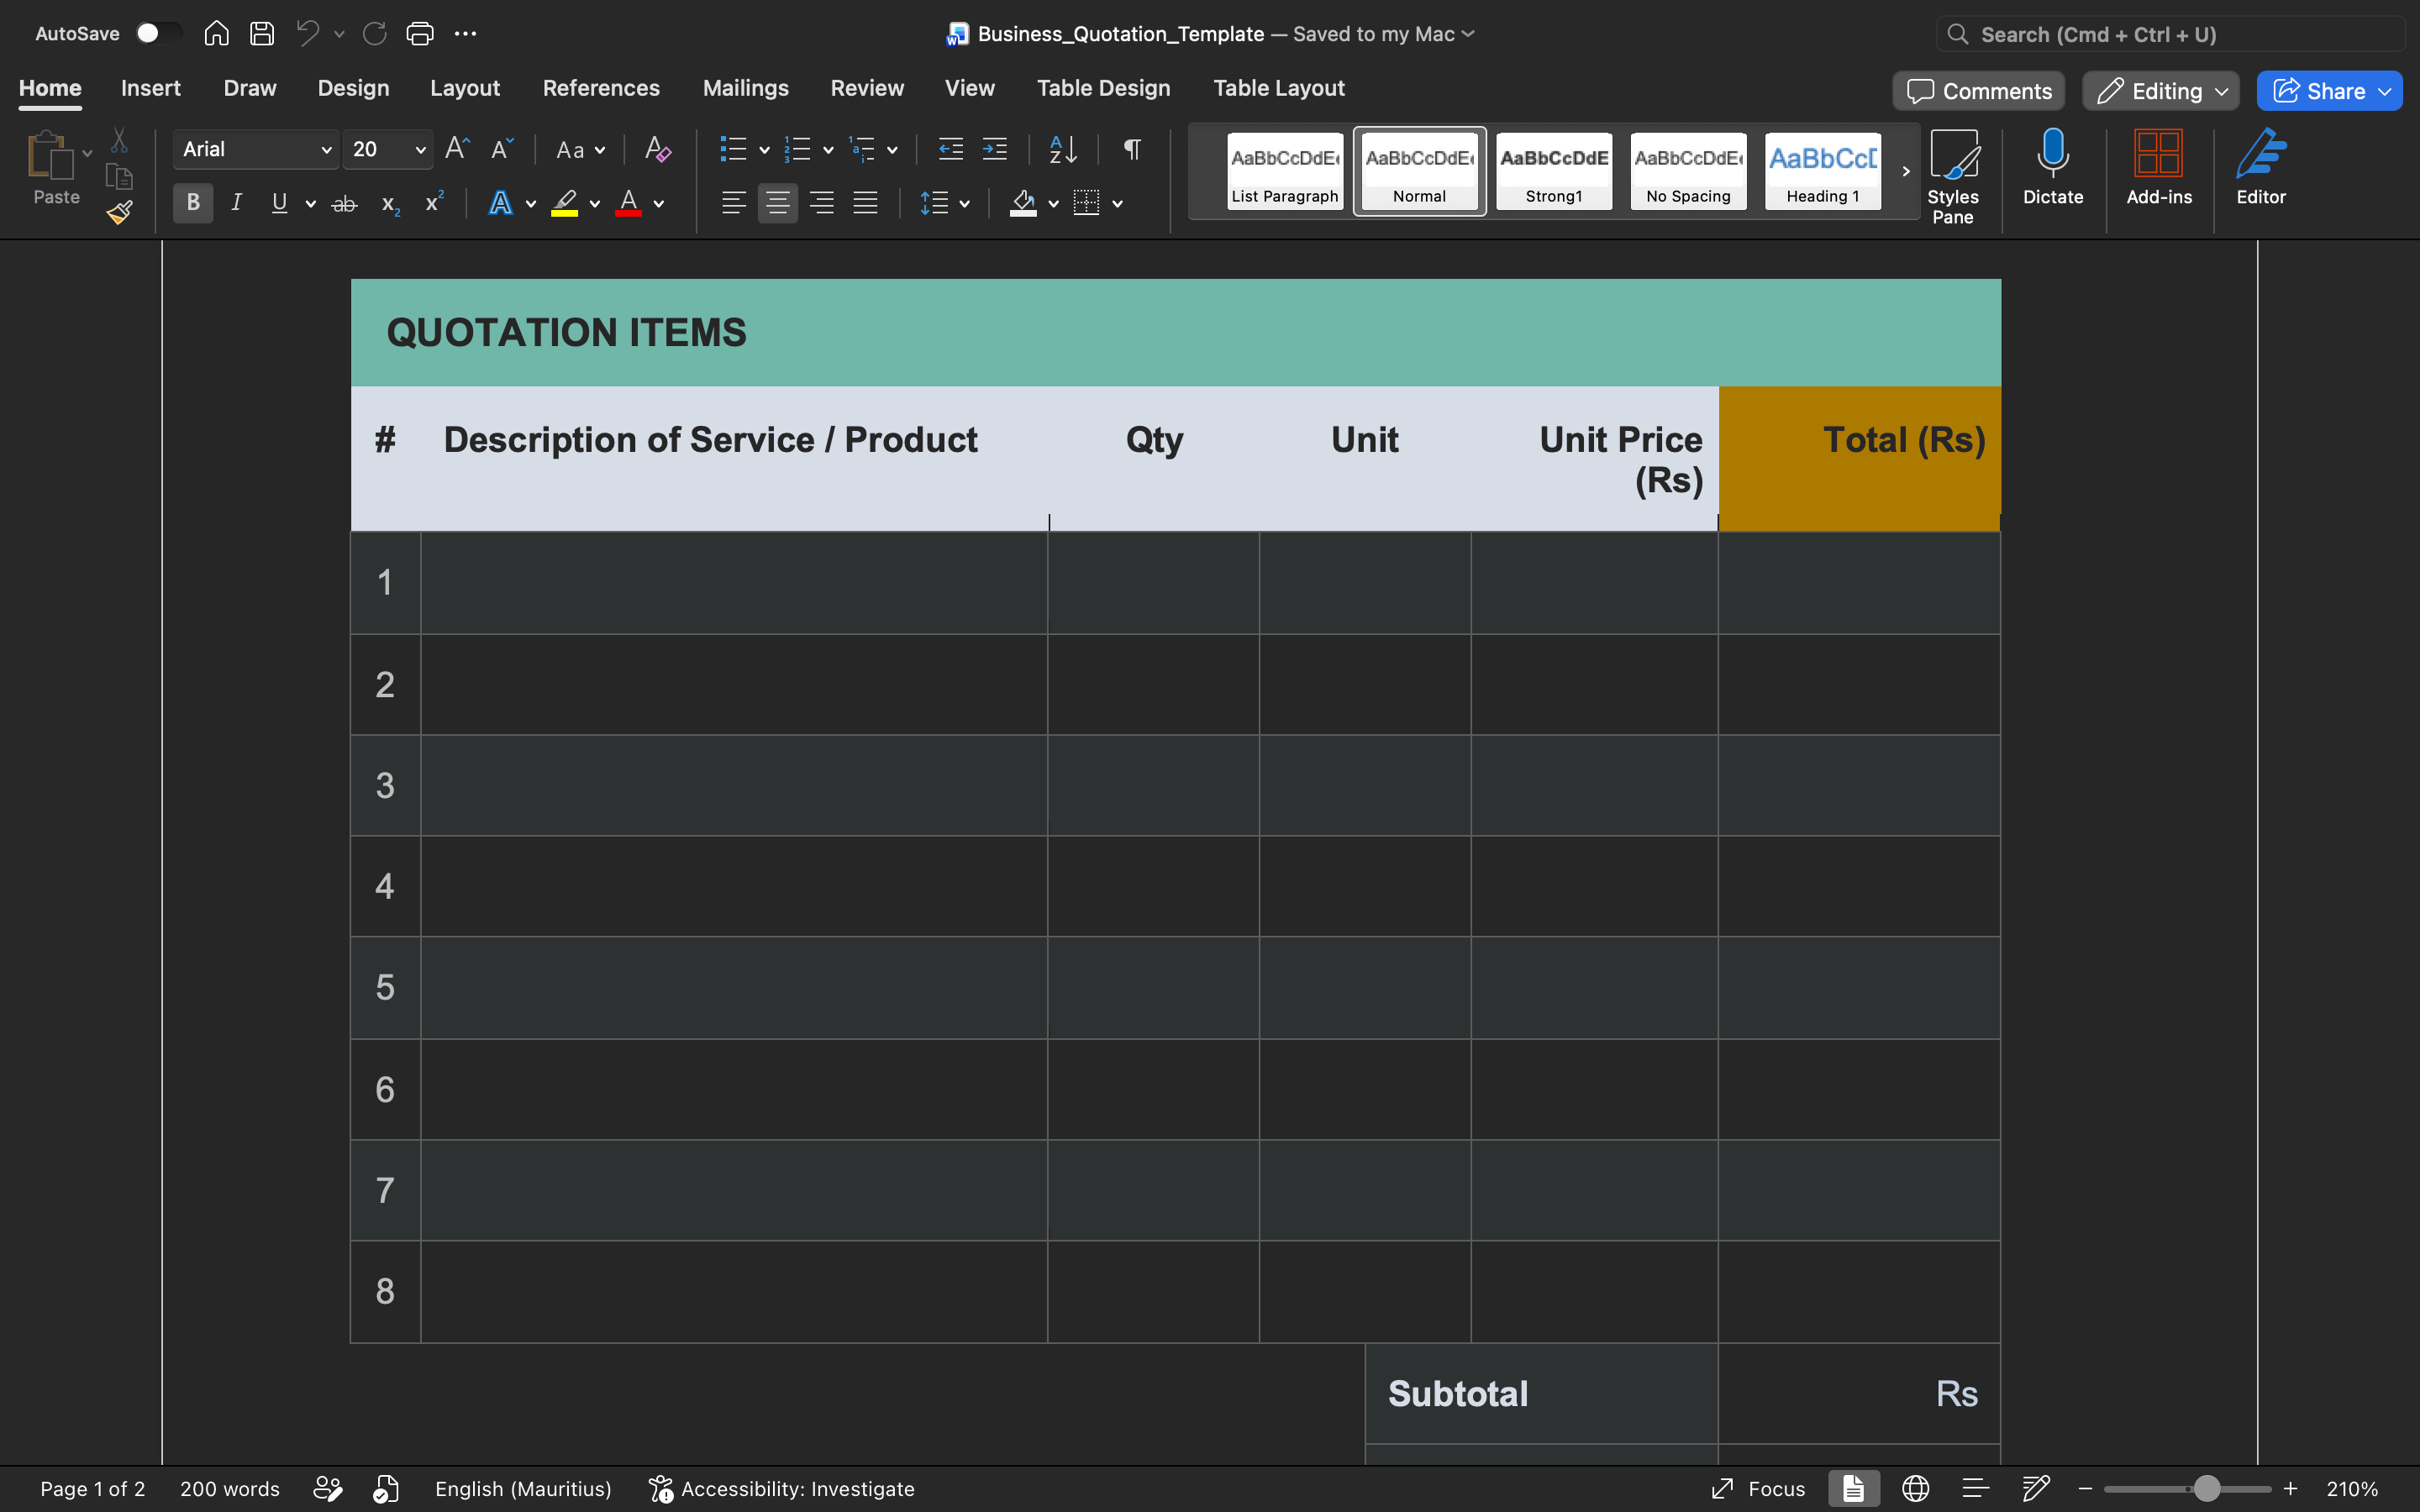This screenshot has height=1512, width=2420.
Task: Click the Print icon
Action: pyautogui.click(x=420, y=34)
